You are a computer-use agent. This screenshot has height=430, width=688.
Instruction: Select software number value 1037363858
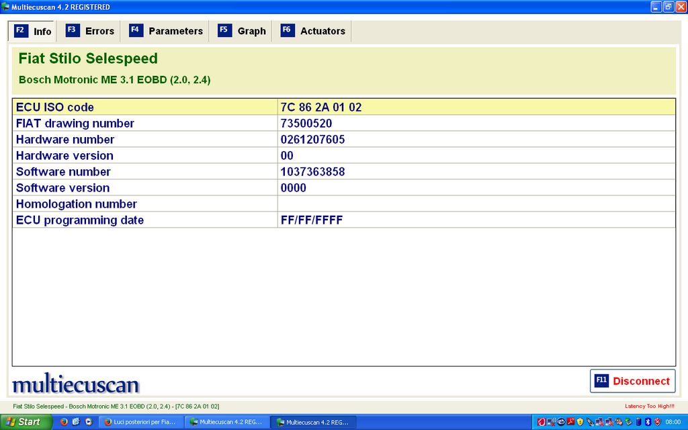[x=313, y=171]
